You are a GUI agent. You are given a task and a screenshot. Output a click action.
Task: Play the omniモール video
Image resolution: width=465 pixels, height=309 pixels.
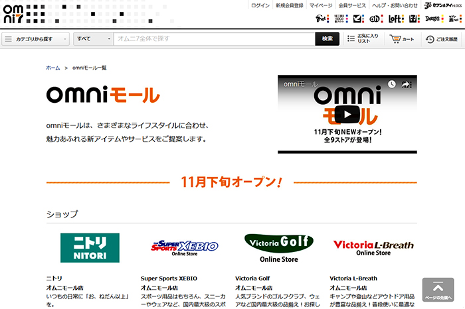(347, 114)
